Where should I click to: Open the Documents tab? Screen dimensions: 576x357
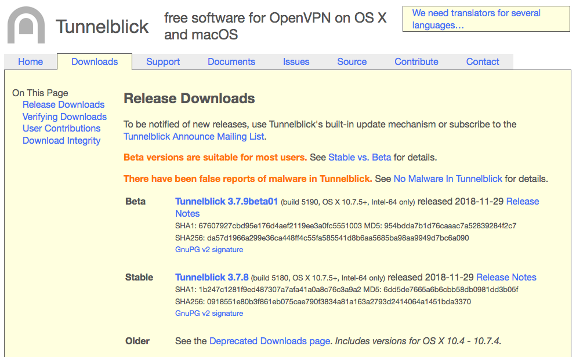click(231, 62)
